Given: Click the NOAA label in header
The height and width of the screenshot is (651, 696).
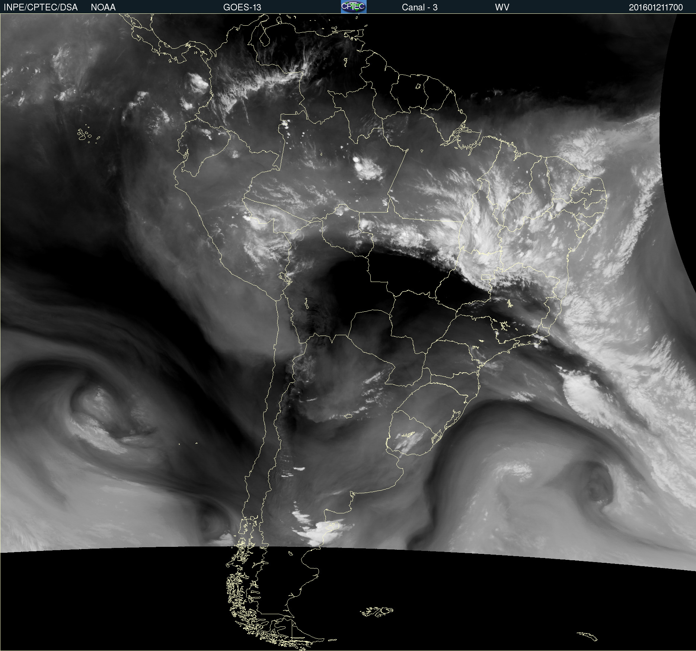Looking at the screenshot, I should click(x=103, y=7).
